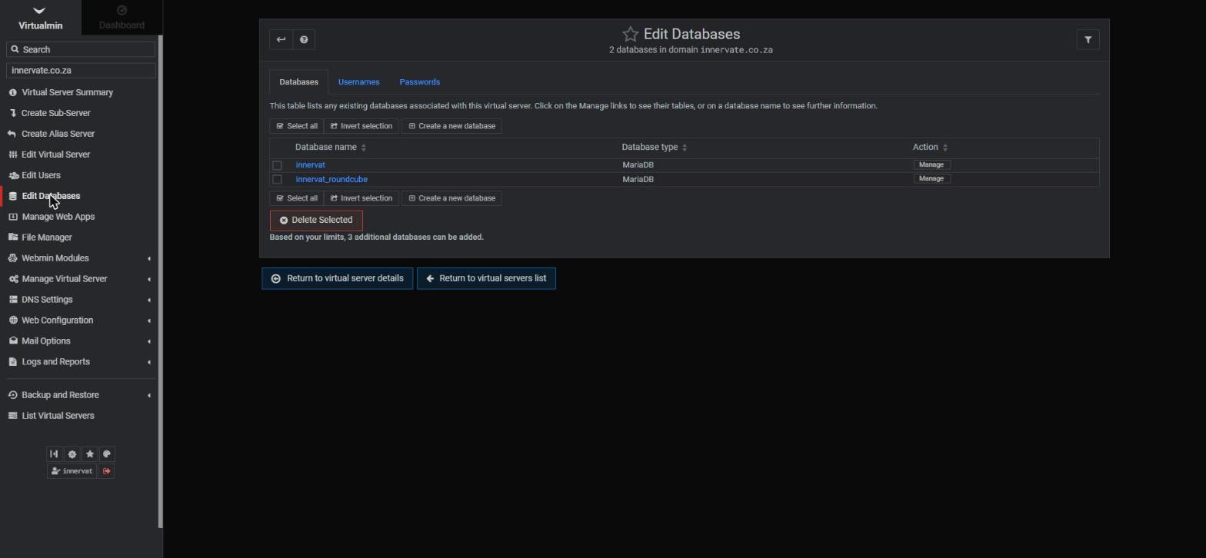Click the top Select all button
This screenshot has width=1206, height=558.
tap(296, 126)
